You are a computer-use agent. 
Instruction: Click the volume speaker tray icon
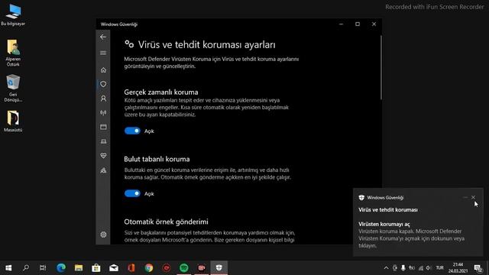click(429, 268)
